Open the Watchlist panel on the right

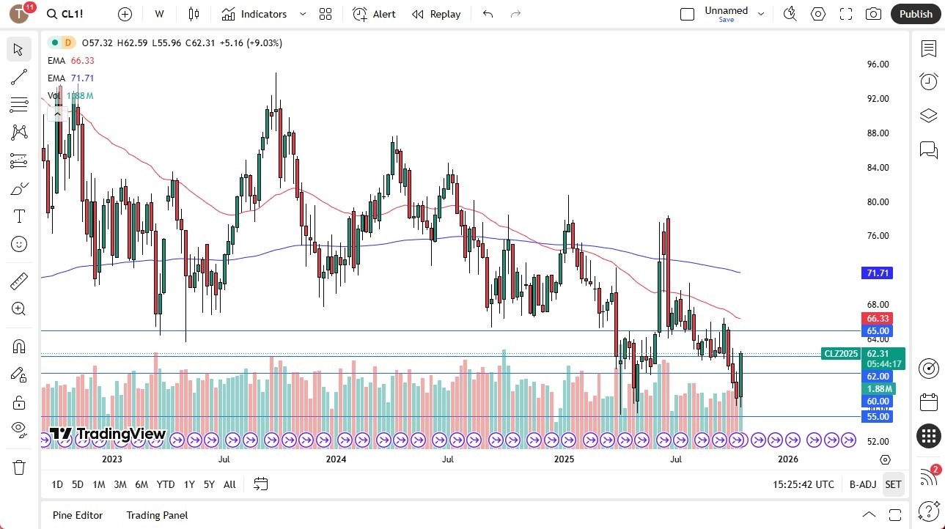[928, 49]
